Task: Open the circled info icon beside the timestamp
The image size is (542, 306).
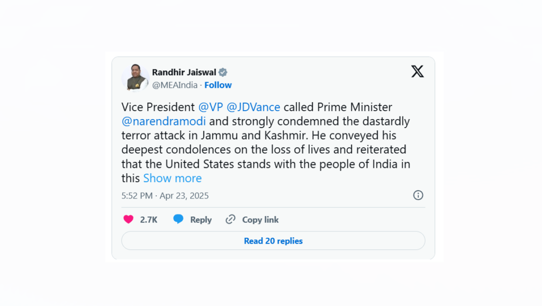Action: point(418,195)
